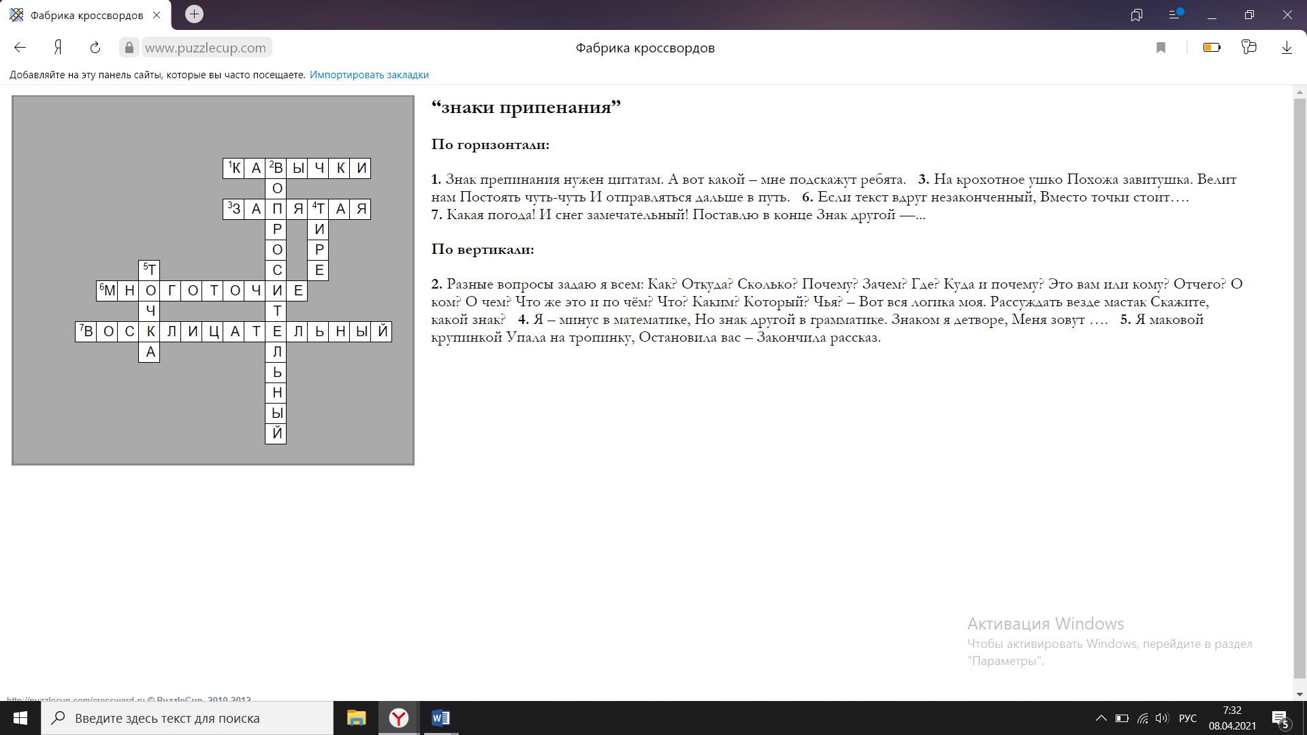Open the tab collections icon in title bar
Viewport: 1307px width, 735px height.
1136,15
